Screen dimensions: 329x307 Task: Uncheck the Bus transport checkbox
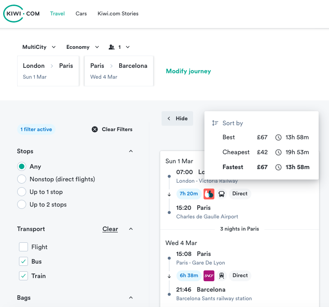[x=23, y=261]
